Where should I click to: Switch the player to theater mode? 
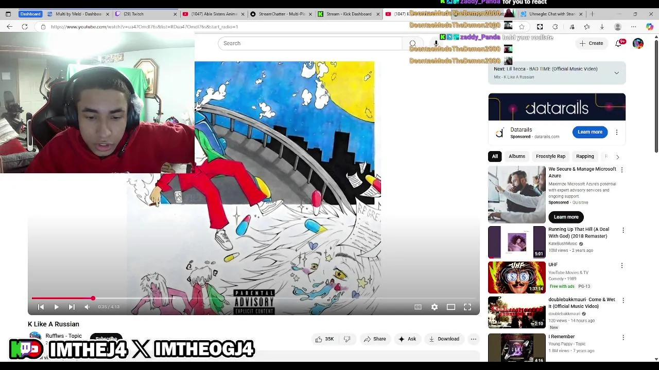(x=451, y=307)
